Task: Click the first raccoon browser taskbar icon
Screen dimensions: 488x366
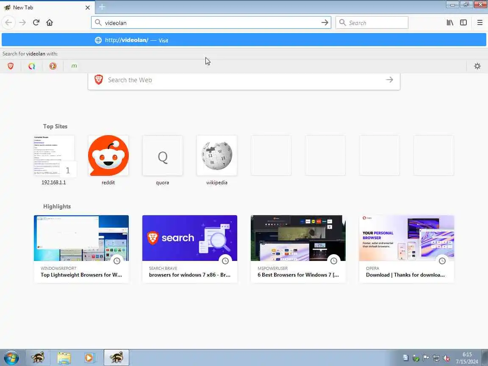Action: (x=38, y=358)
